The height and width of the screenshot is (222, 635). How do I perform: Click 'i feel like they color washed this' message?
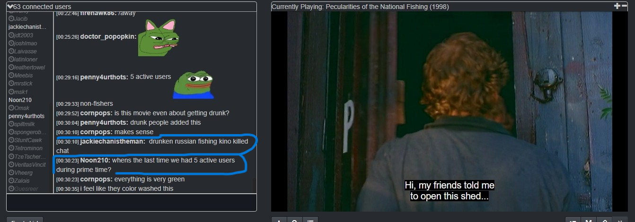[127, 189]
